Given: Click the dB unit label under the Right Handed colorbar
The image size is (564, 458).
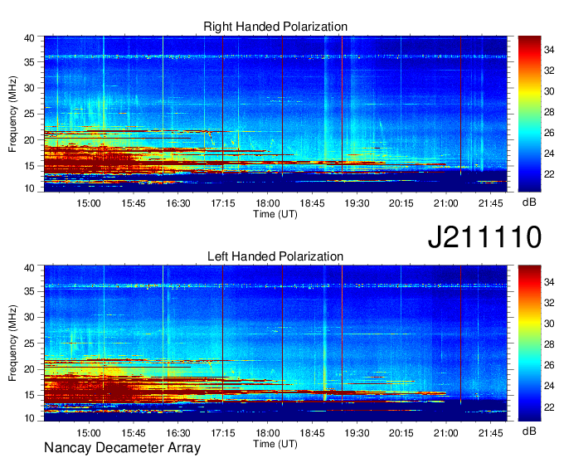Looking at the screenshot, I should click(x=529, y=202).
